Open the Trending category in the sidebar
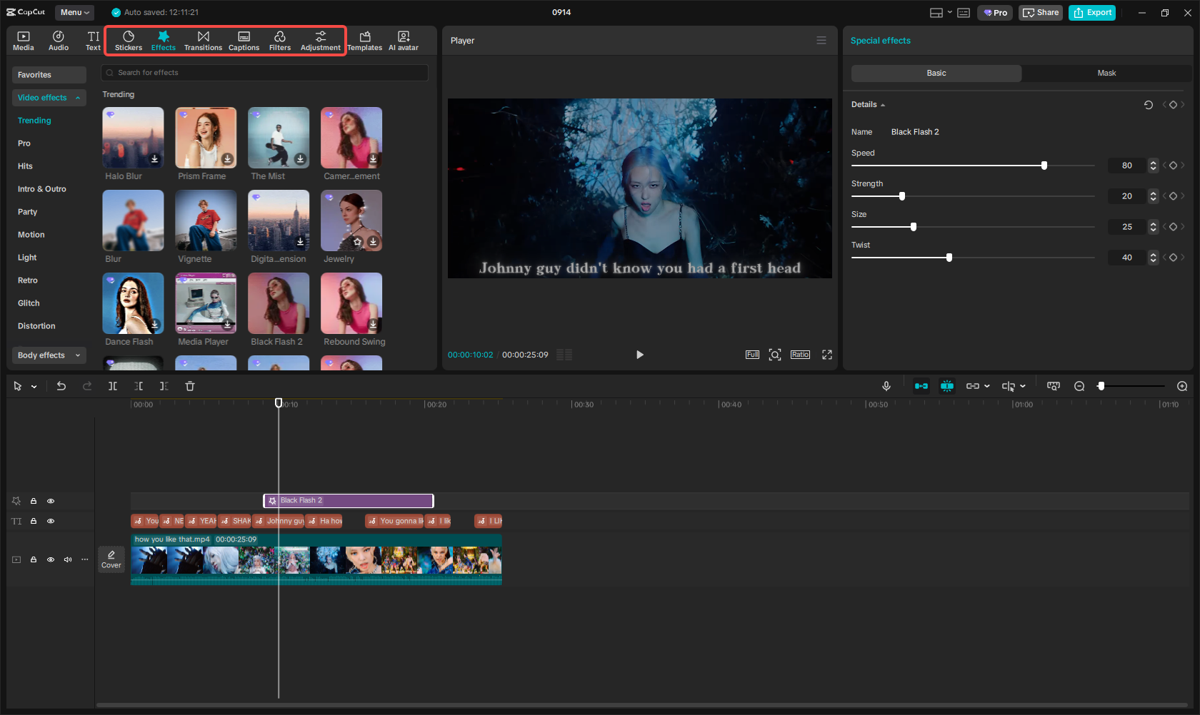 coord(34,120)
